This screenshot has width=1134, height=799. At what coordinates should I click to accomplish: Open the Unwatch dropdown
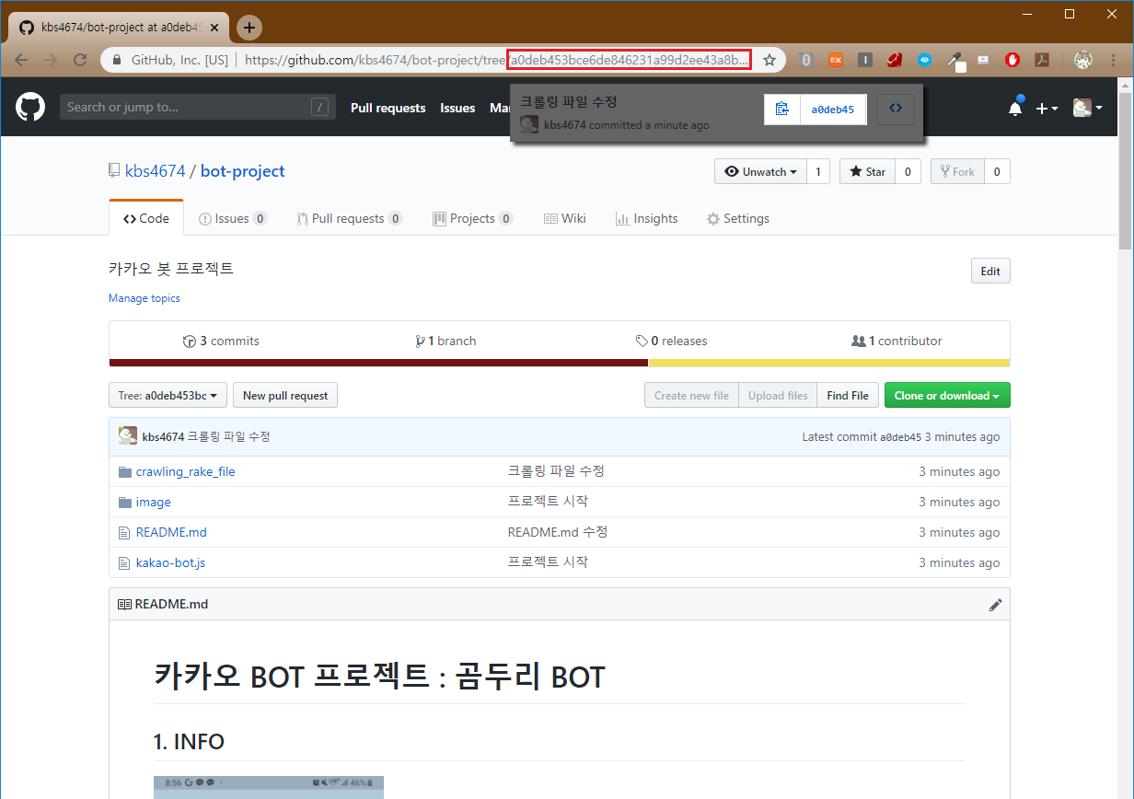coord(760,172)
